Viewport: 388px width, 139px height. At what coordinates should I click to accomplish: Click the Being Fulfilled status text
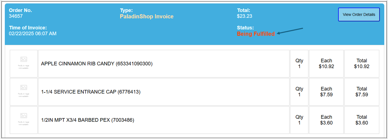click(x=256, y=34)
